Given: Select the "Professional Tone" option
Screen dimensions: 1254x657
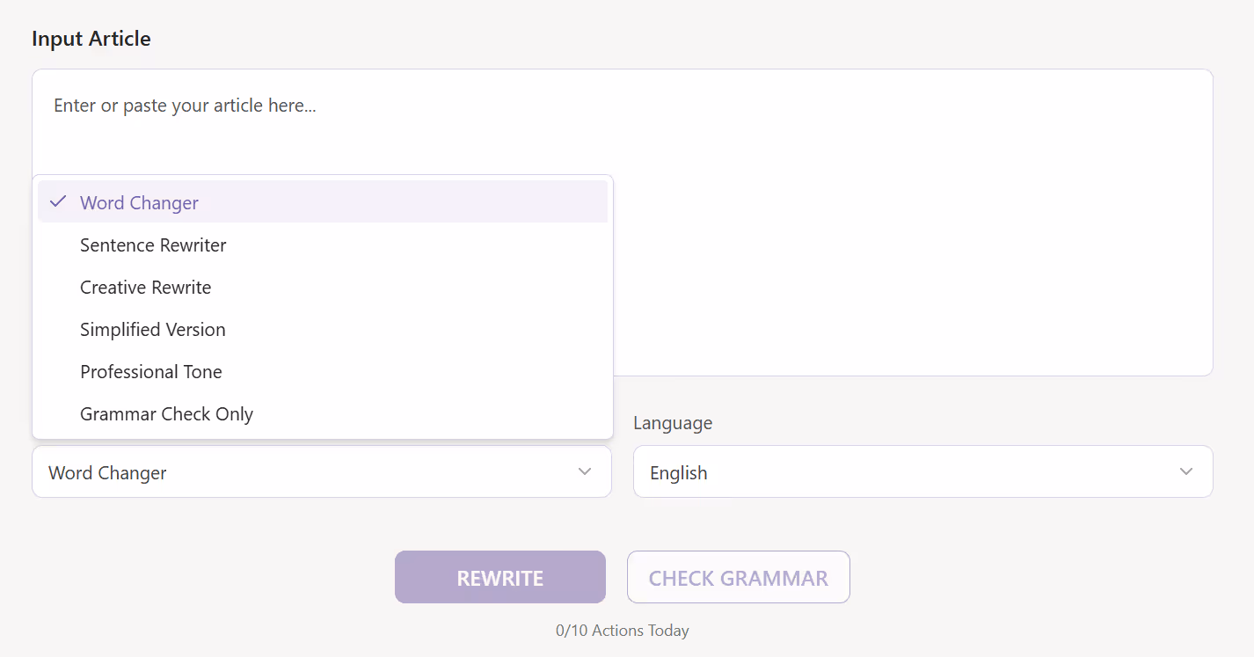Looking at the screenshot, I should [150, 371].
